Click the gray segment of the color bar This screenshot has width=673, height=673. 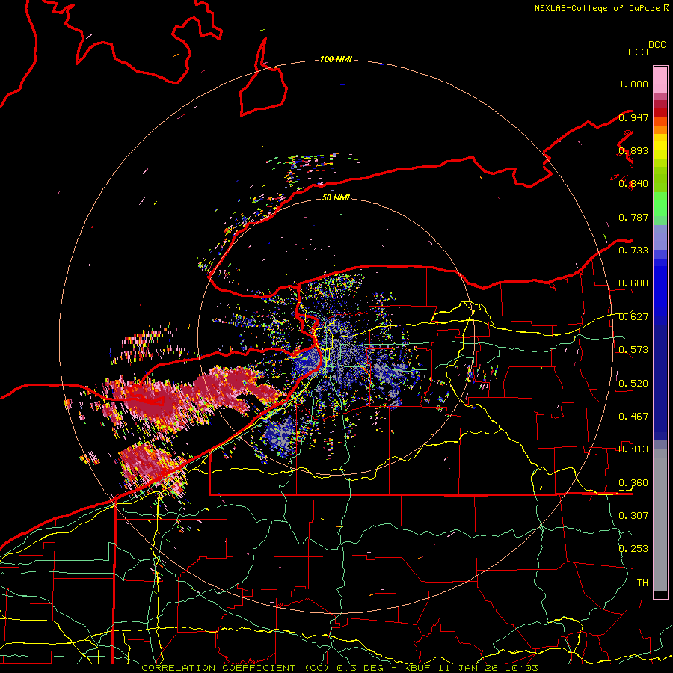(660, 520)
